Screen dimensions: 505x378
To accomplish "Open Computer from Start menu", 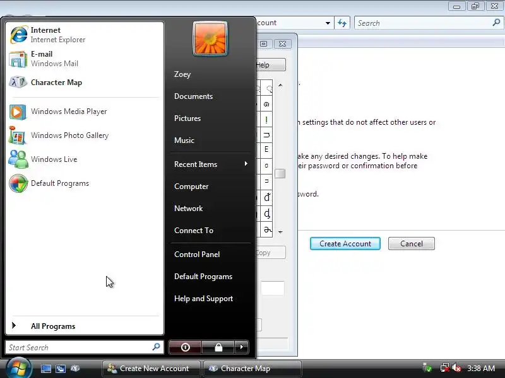I will (x=191, y=186).
